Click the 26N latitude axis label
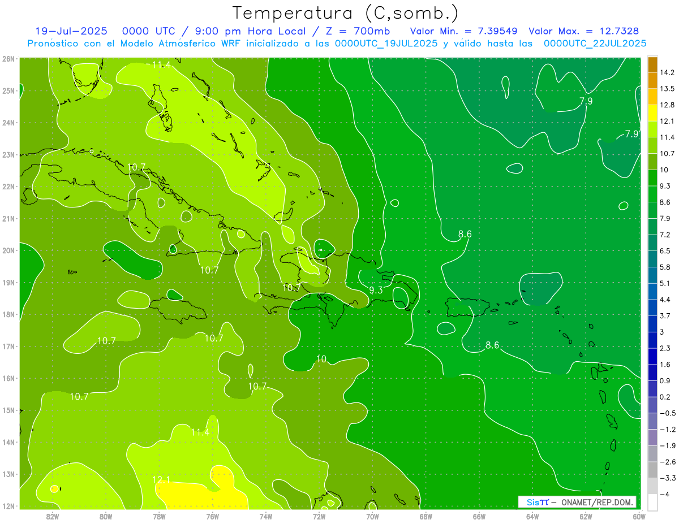The width and height of the screenshot is (679, 524). pos(8,58)
